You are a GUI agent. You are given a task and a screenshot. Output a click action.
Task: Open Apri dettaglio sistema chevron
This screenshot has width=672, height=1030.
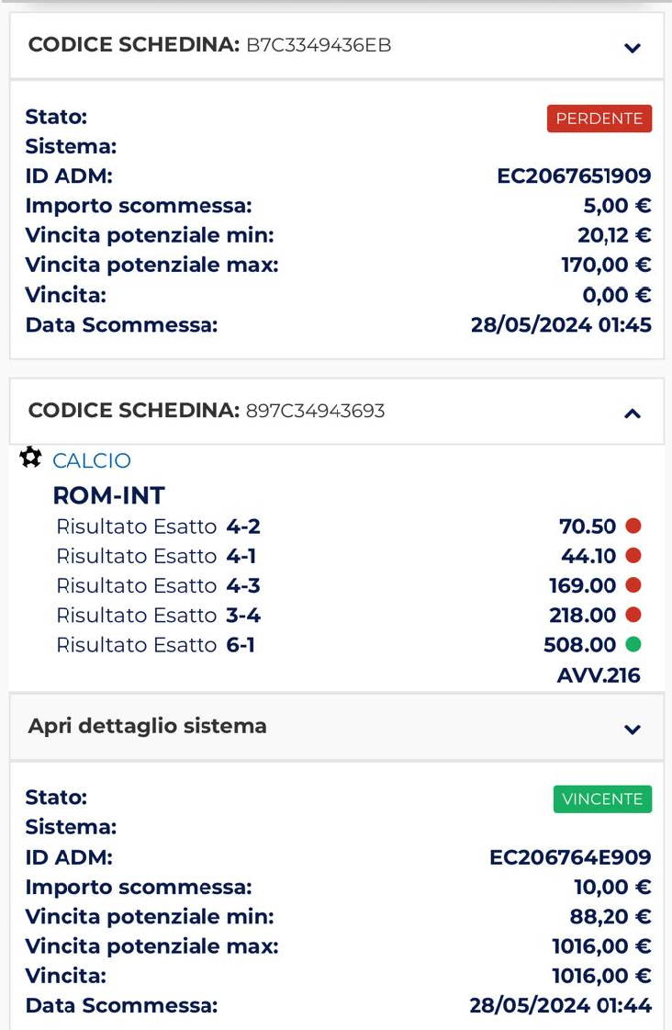click(632, 730)
